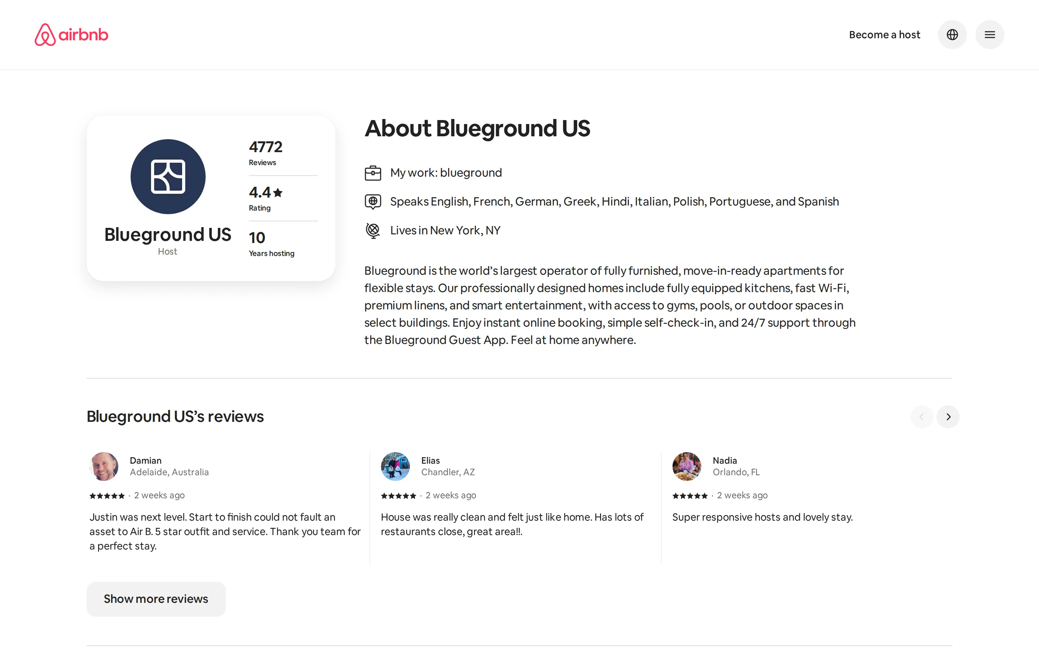Open Damian's profile photo
This screenshot has width=1039, height=649.
click(x=104, y=466)
